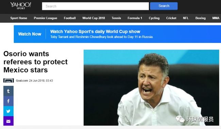Open Formula 1 section
The image size is (221, 129).
click(135, 18)
